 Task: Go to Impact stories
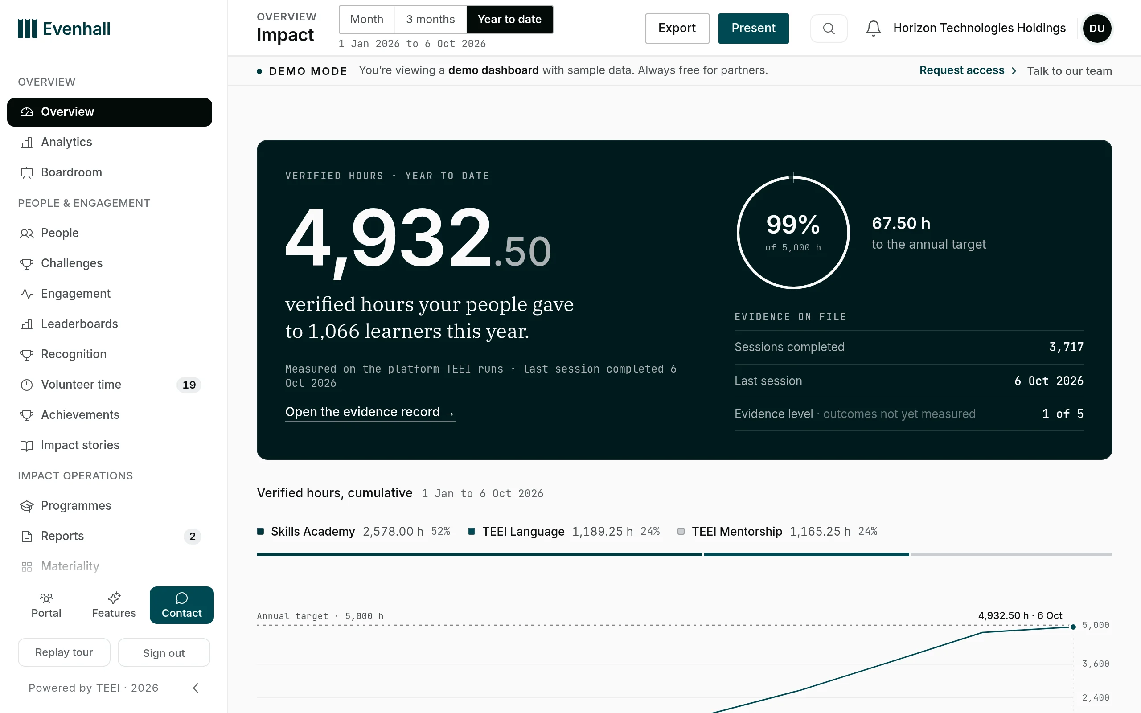(109, 445)
